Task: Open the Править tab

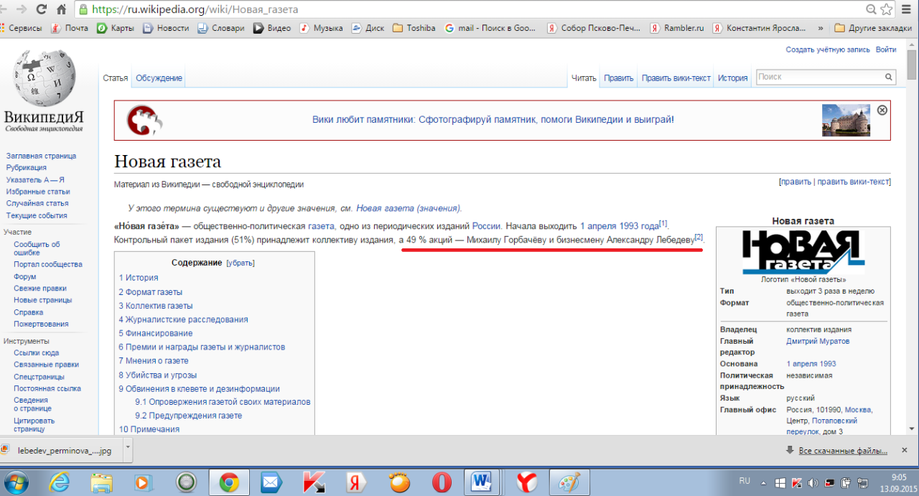Action: coord(618,78)
